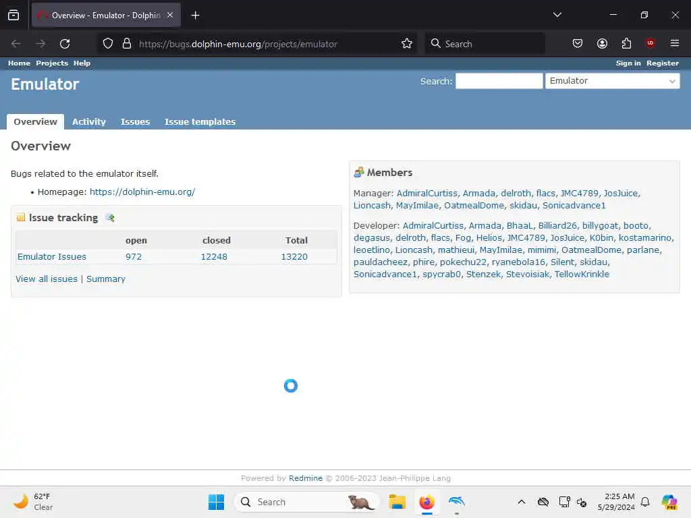Click the taskbar Search box

click(306, 502)
